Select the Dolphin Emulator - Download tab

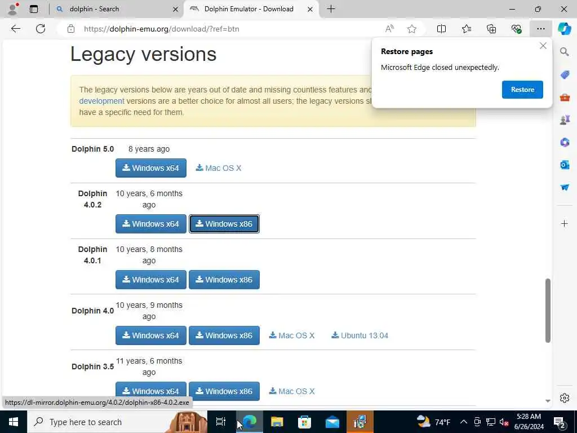248,9
